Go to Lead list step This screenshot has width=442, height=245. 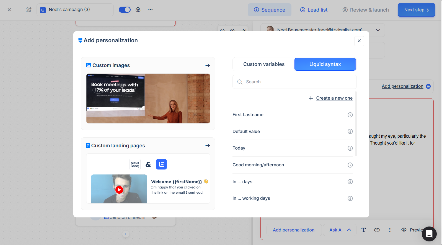(314, 10)
